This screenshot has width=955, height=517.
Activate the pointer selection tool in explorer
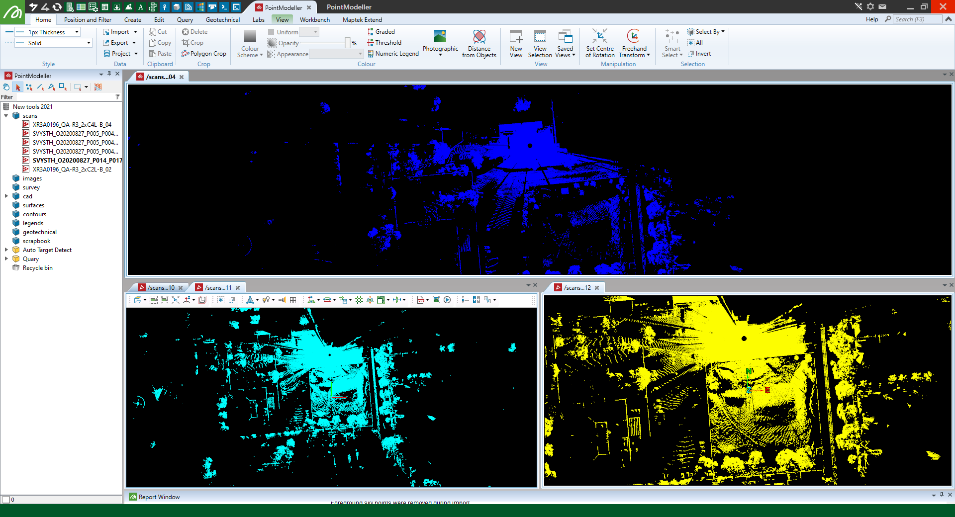[18, 87]
